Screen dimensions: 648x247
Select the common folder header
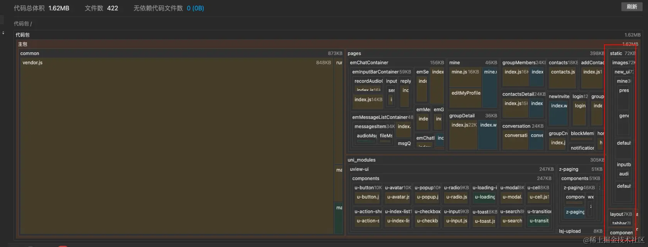point(181,53)
